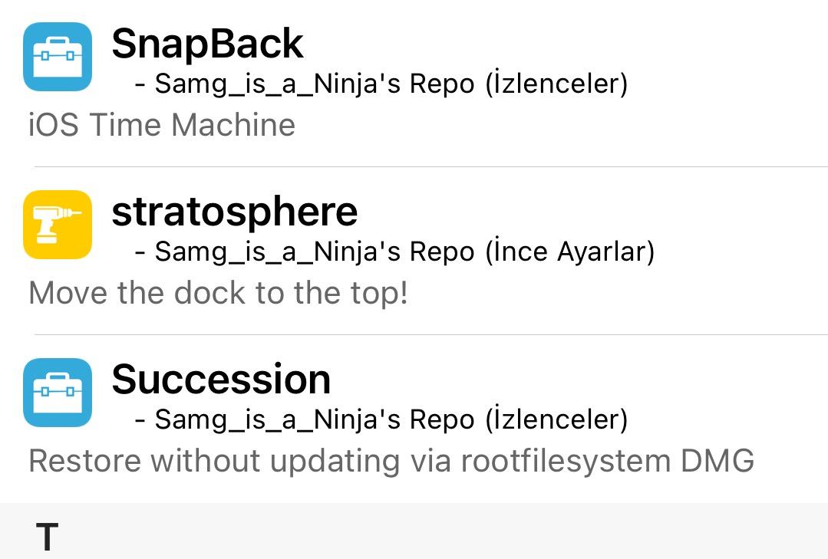Select 'Move the dock to the top!' text
This screenshot has height=559, width=828.
tap(218, 293)
